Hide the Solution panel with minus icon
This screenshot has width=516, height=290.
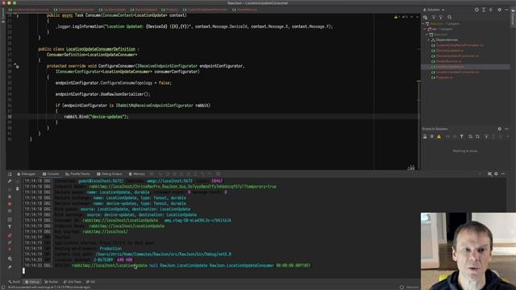tap(507, 10)
